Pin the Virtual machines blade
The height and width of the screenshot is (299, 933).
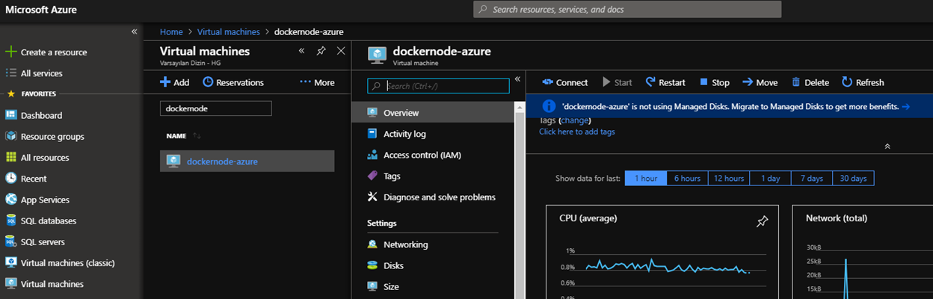click(x=321, y=51)
